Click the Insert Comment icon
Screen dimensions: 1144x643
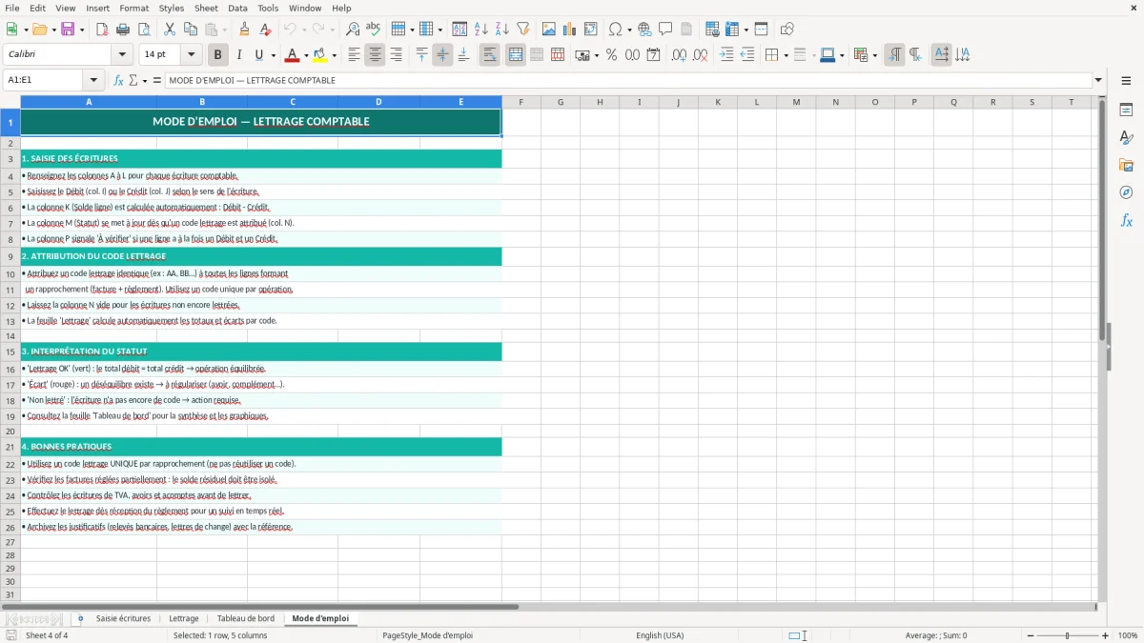665,30
